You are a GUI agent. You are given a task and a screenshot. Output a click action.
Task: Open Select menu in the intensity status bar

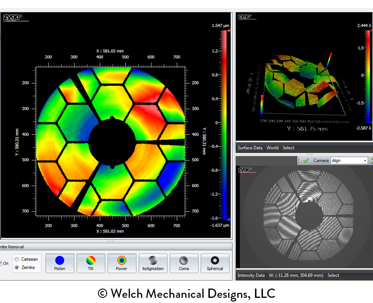coord(333,275)
